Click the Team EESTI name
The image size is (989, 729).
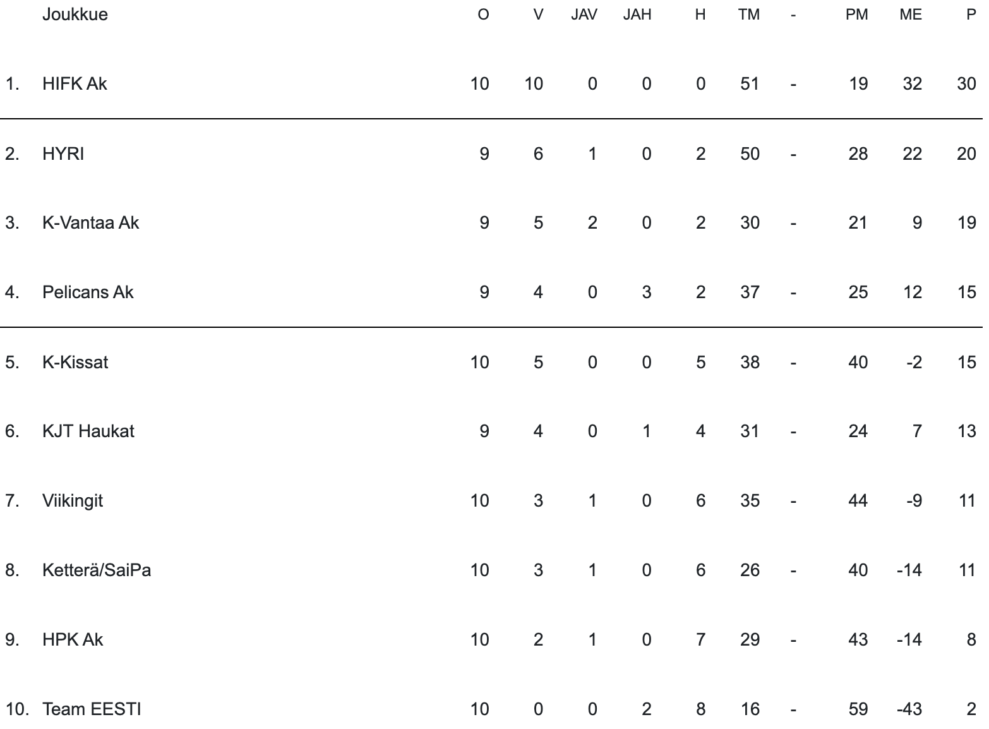coord(92,709)
